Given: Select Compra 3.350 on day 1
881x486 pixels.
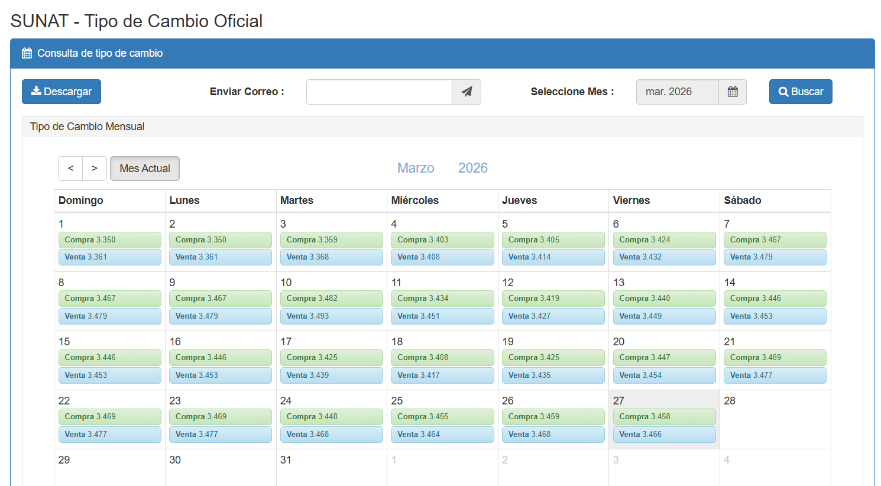Looking at the screenshot, I should (x=109, y=239).
